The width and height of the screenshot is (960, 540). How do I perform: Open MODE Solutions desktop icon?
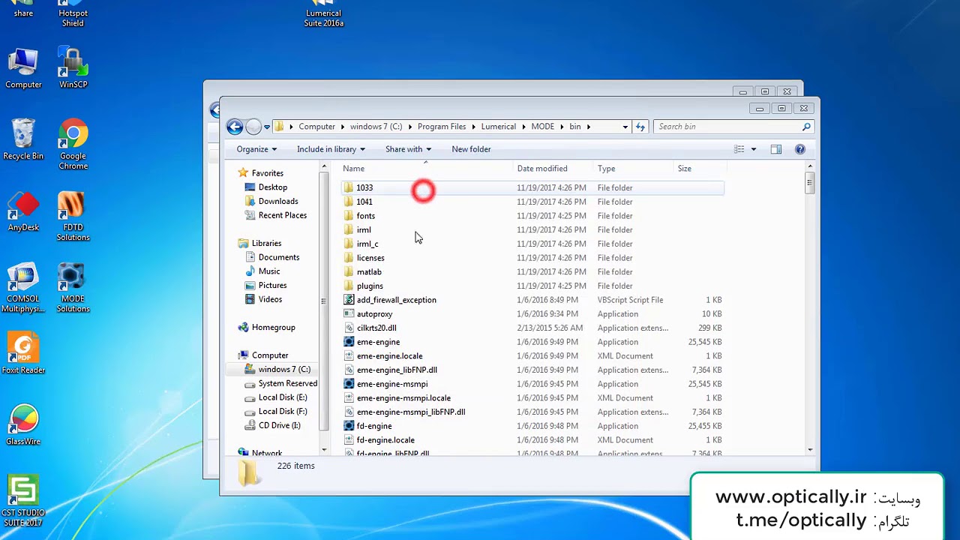pos(73,288)
